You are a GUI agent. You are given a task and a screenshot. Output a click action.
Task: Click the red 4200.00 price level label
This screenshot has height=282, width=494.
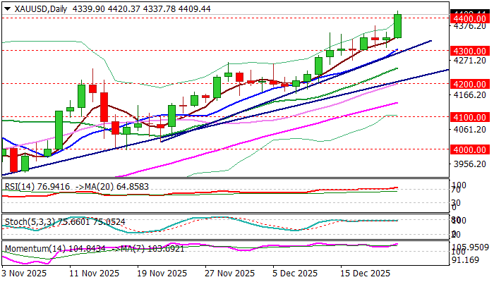point(469,84)
